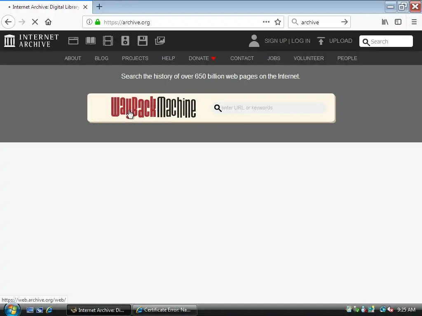
Task: Open the PEOPLE nav link
Action: (x=347, y=58)
